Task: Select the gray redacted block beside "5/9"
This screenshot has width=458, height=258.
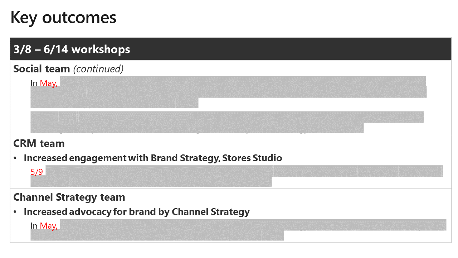Action: click(x=236, y=176)
